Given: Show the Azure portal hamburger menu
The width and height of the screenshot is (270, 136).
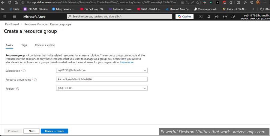Looking at the screenshot, I should [14, 17].
